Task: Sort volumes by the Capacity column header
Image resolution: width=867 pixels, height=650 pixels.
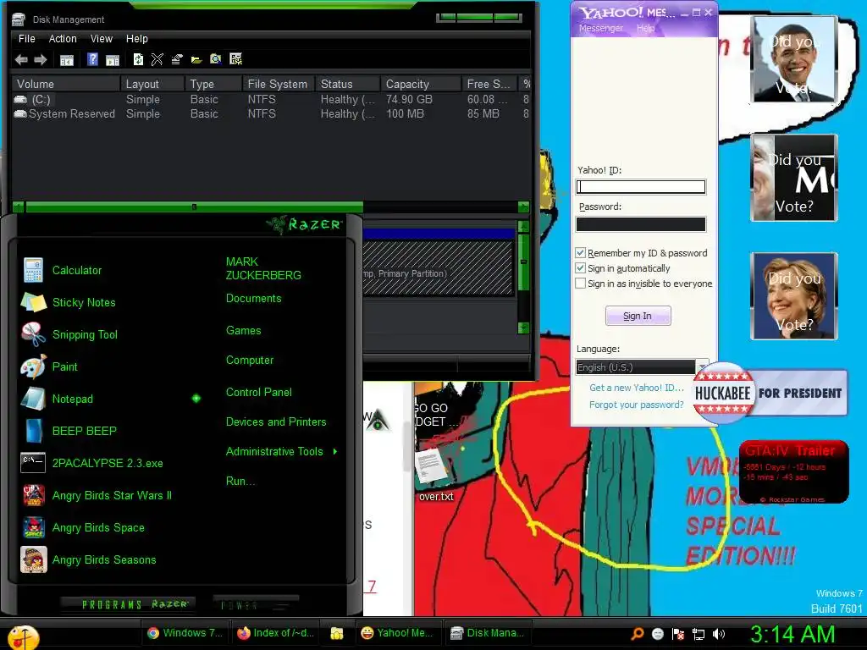Action: (x=421, y=84)
